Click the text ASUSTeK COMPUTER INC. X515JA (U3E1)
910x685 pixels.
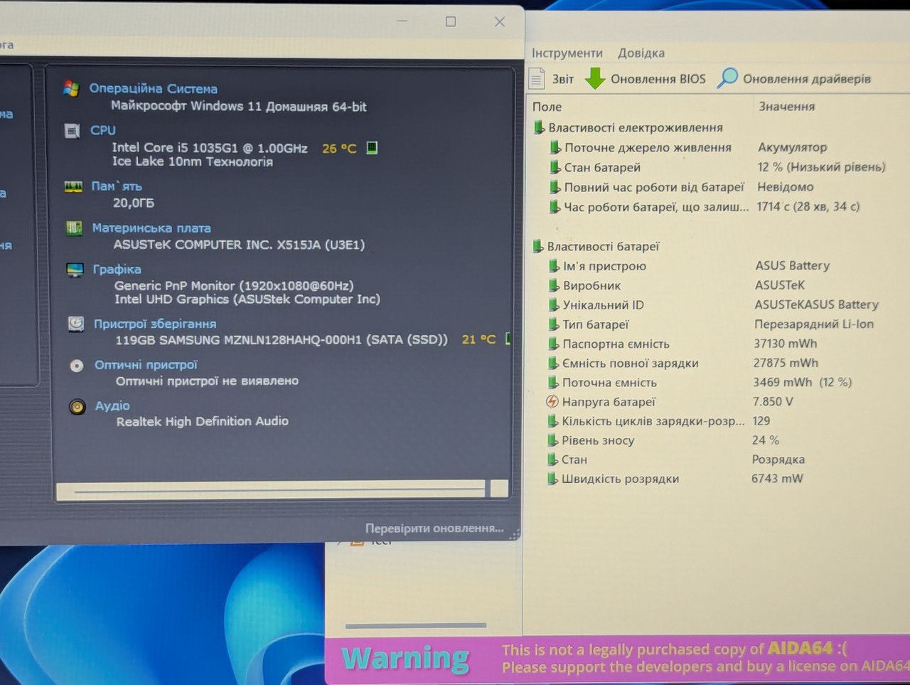click(x=239, y=245)
